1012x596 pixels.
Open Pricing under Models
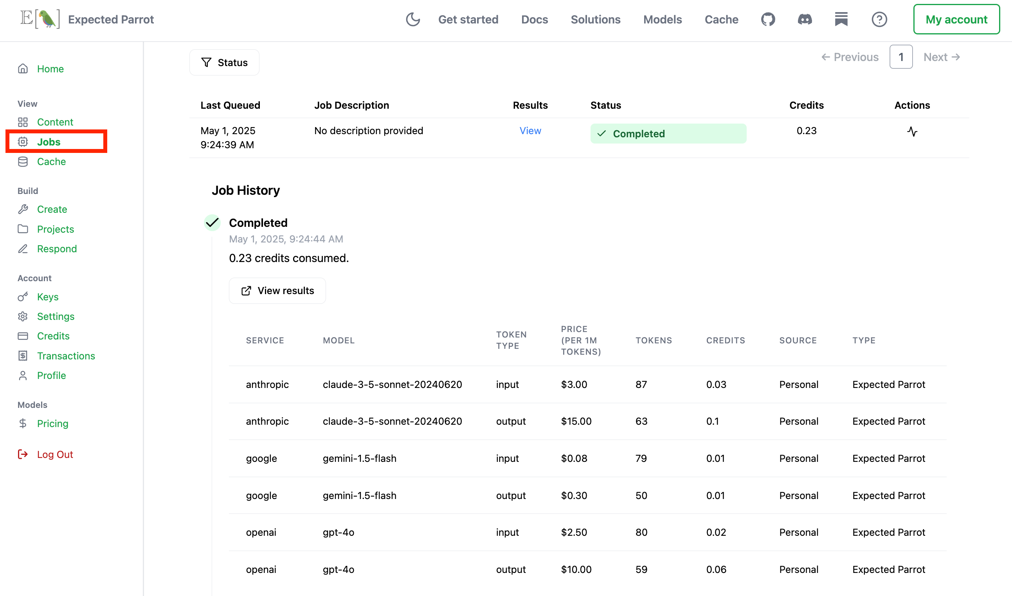point(52,423)
